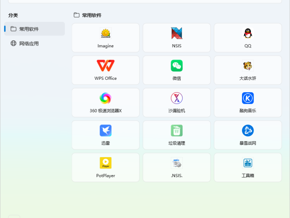Open the QQ penguin icon
The image size is (290, 218).
pos(248,33)
